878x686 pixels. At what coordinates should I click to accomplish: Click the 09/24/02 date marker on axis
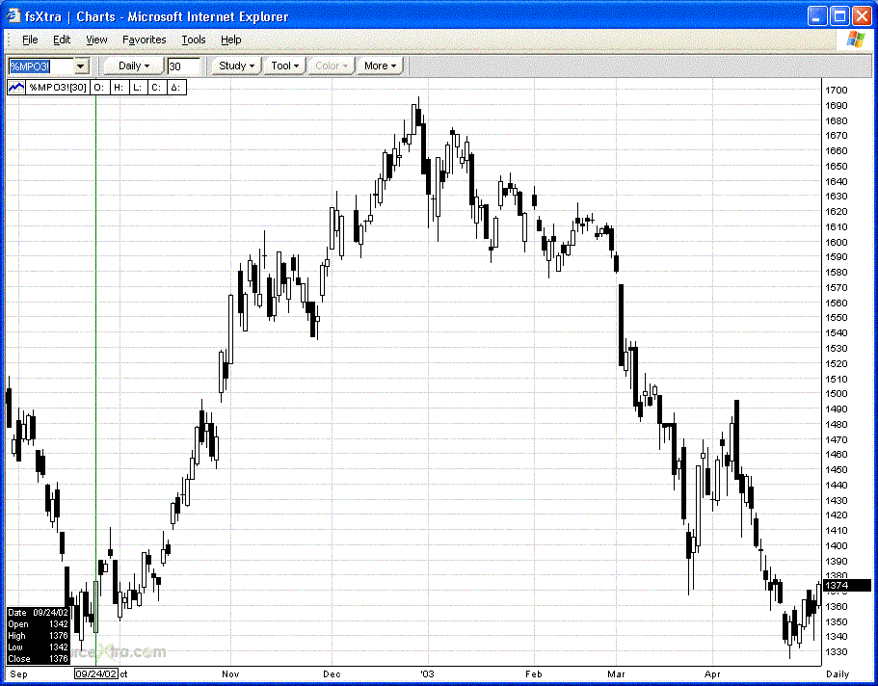pos(96,673)
